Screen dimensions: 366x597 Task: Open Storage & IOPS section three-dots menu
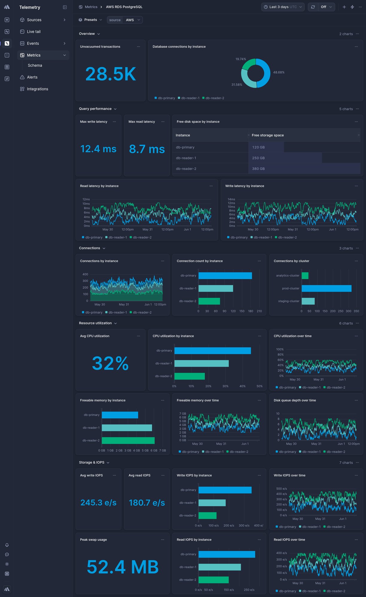pos(357,462)
